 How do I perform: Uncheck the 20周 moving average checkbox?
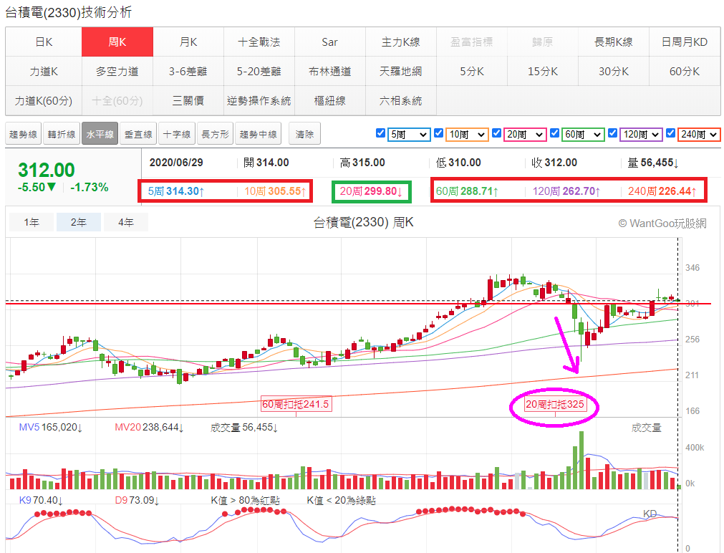(496, 133)
